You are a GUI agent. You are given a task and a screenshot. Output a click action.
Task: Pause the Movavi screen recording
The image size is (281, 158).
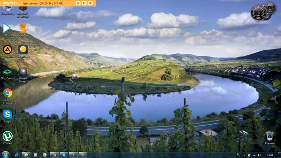pyautogui.click(x=84, y=3)
